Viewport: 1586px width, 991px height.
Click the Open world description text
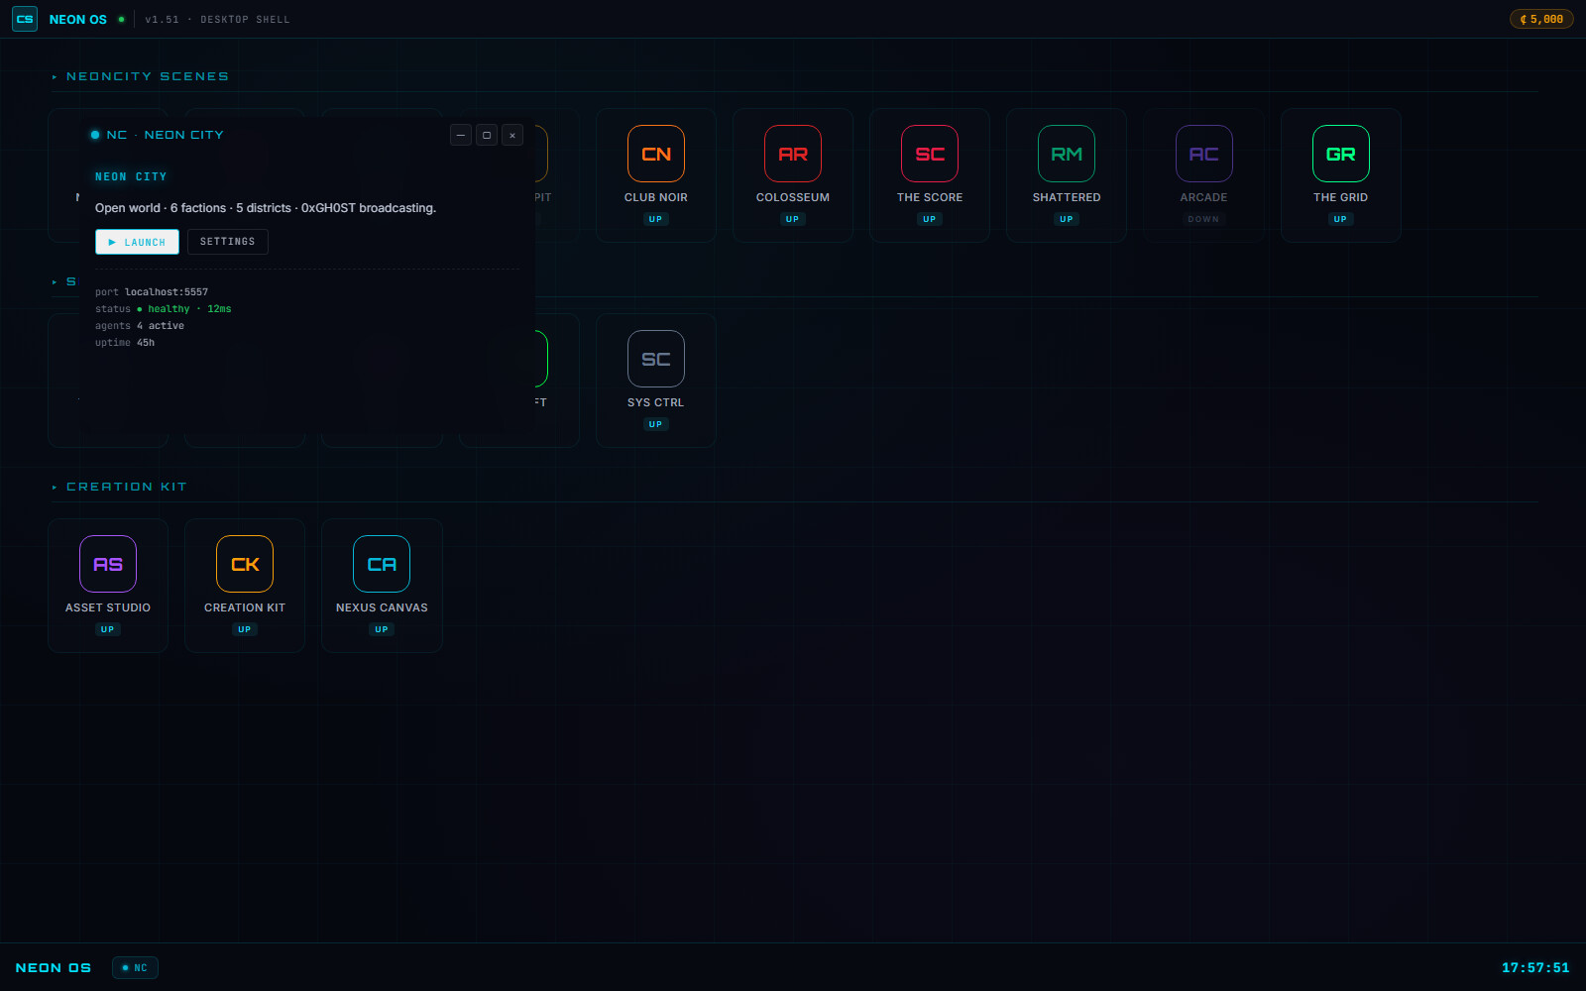(266, 208)
